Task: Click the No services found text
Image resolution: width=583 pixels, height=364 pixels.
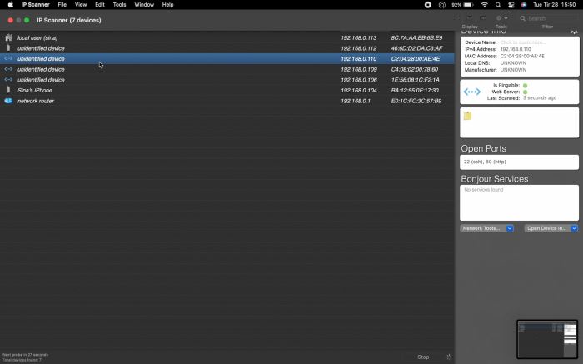Action: pos(483,190)
